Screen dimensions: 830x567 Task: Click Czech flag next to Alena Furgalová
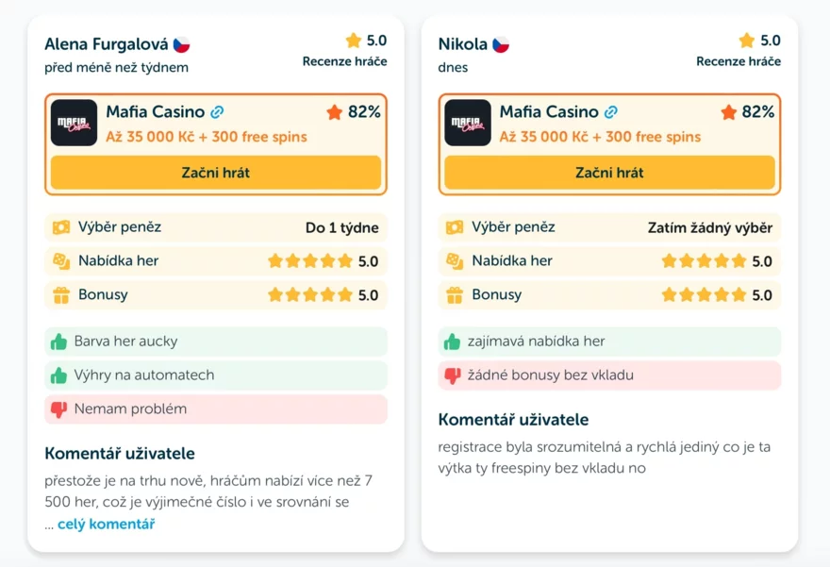[181, 44]
